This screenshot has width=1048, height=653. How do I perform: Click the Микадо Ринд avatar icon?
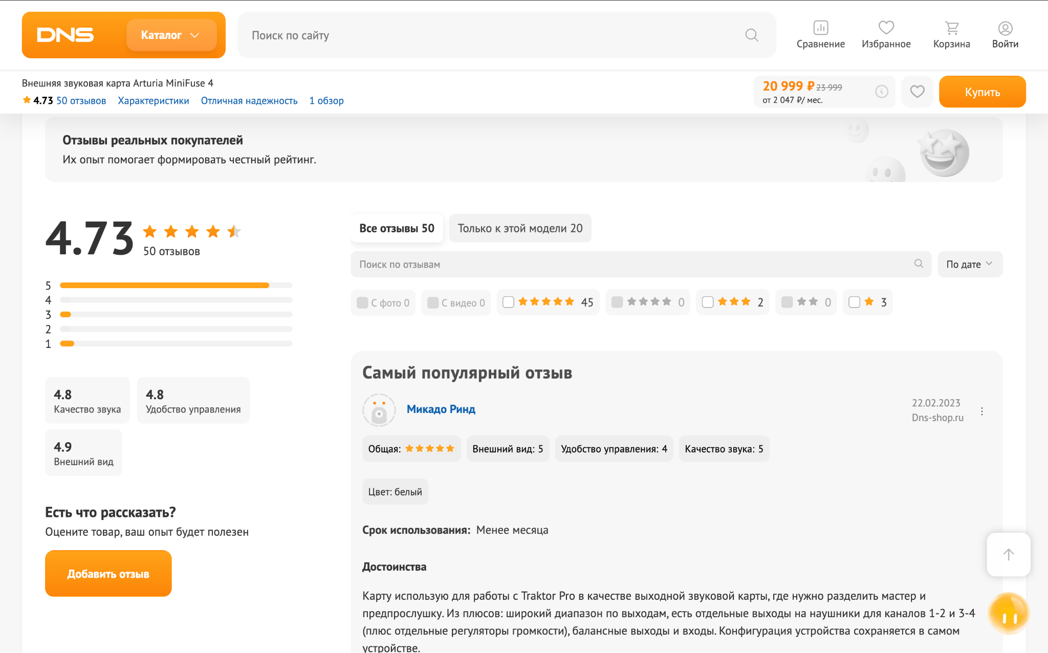[x=379, y=410]
